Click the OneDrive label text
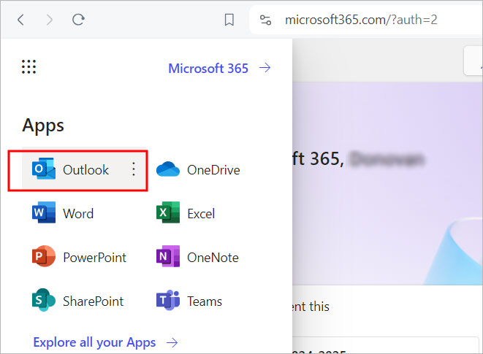 pyautogui.click(x=213, y=170)
